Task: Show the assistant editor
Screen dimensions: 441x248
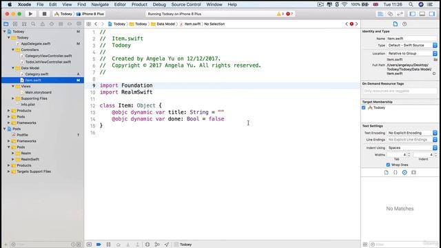Action: 390,14
